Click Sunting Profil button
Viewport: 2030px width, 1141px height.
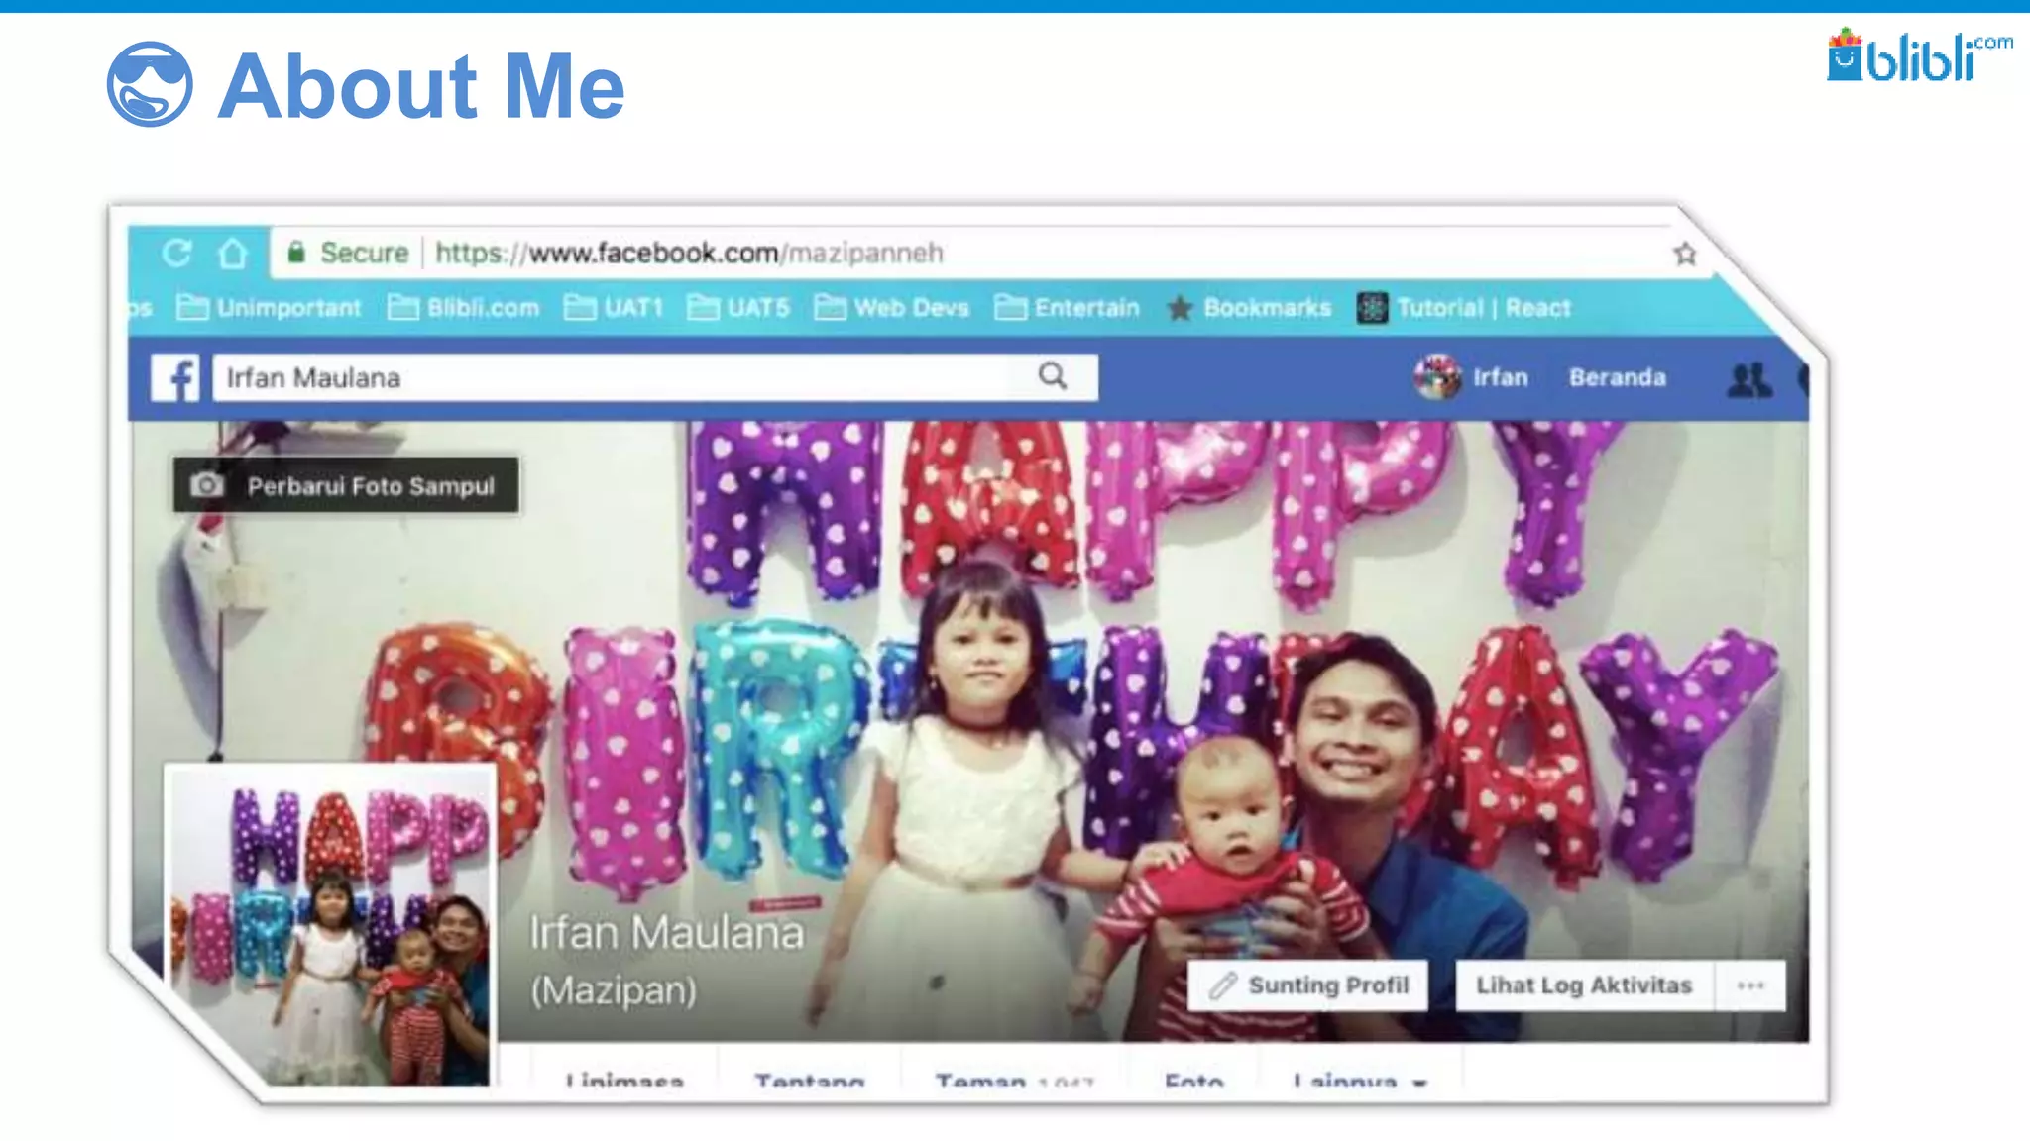[x=1308, y=985]
